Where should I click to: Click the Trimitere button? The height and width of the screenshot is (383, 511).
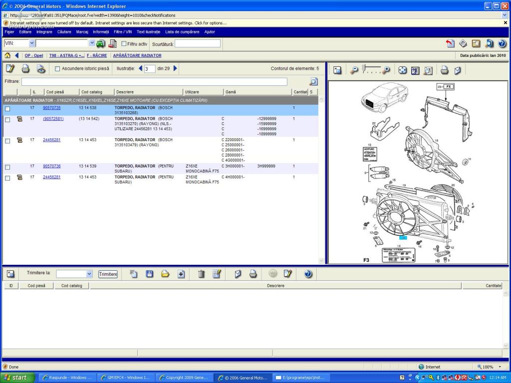108,274
